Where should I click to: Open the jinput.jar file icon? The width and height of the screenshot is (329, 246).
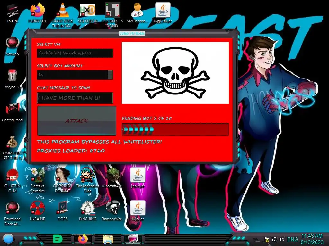pos(138,178)
